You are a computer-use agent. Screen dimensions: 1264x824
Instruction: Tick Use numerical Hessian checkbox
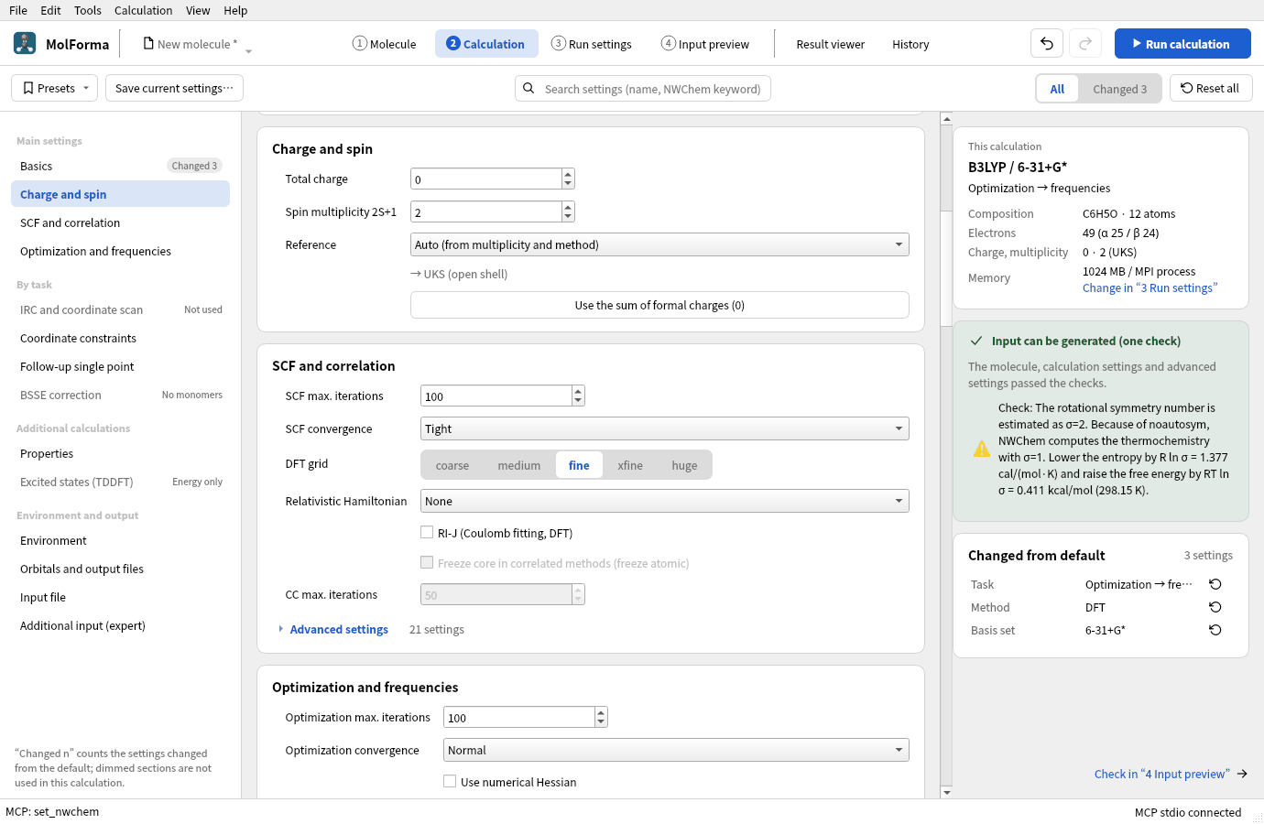pyautogui.click(x=450, y=782)
